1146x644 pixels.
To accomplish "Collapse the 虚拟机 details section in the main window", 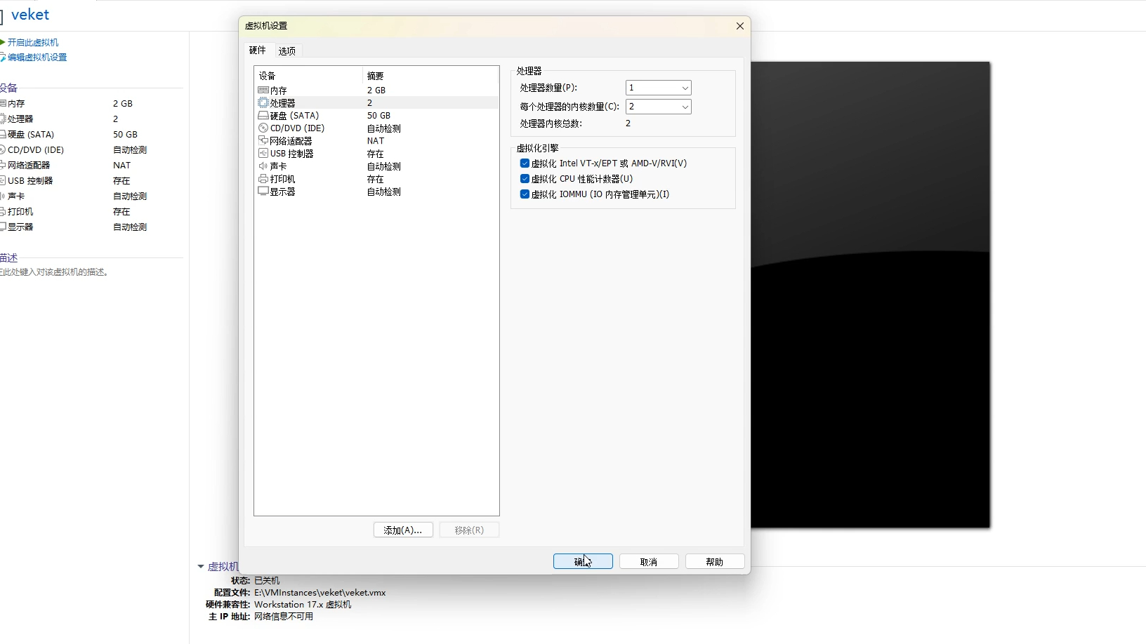I will click(201, 566).
